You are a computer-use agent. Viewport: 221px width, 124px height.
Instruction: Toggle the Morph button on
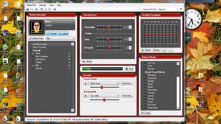click(51, 33)
